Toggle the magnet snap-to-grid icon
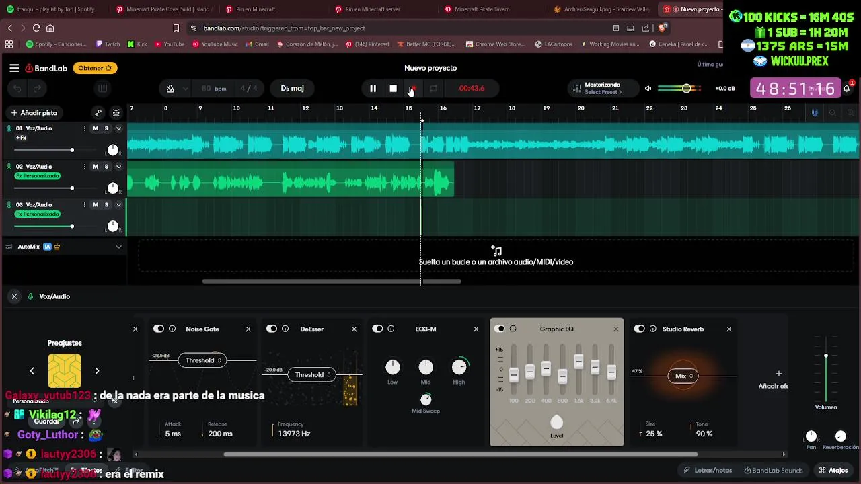The height and width of the screenshot is (484, 861). pyautogui.click(x=815, y=113)
